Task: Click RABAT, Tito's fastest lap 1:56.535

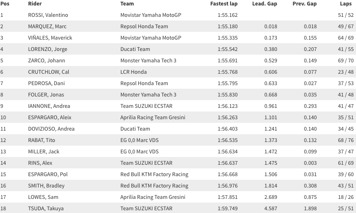Action: pos(227,140)
